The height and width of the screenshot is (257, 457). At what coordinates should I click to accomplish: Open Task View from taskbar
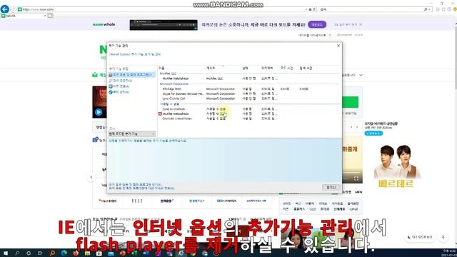(40, 253)
